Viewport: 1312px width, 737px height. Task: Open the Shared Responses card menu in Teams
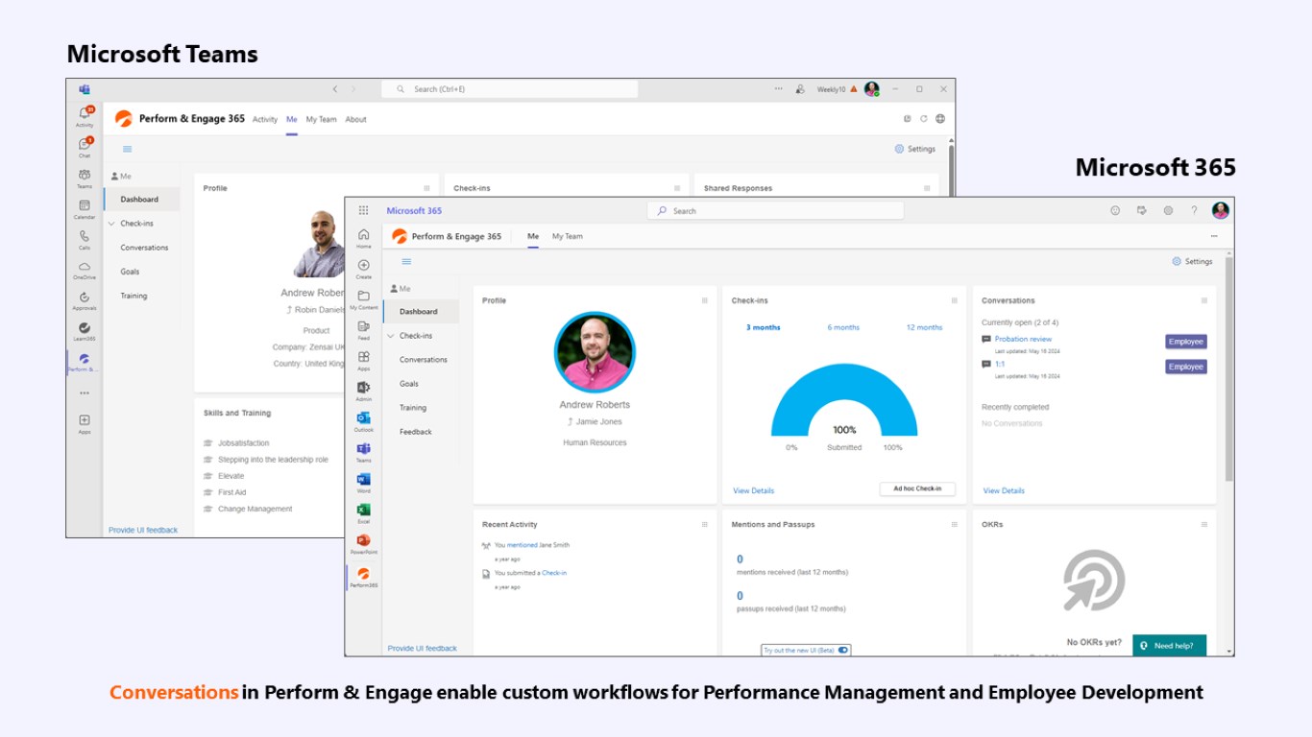(927, 188)
